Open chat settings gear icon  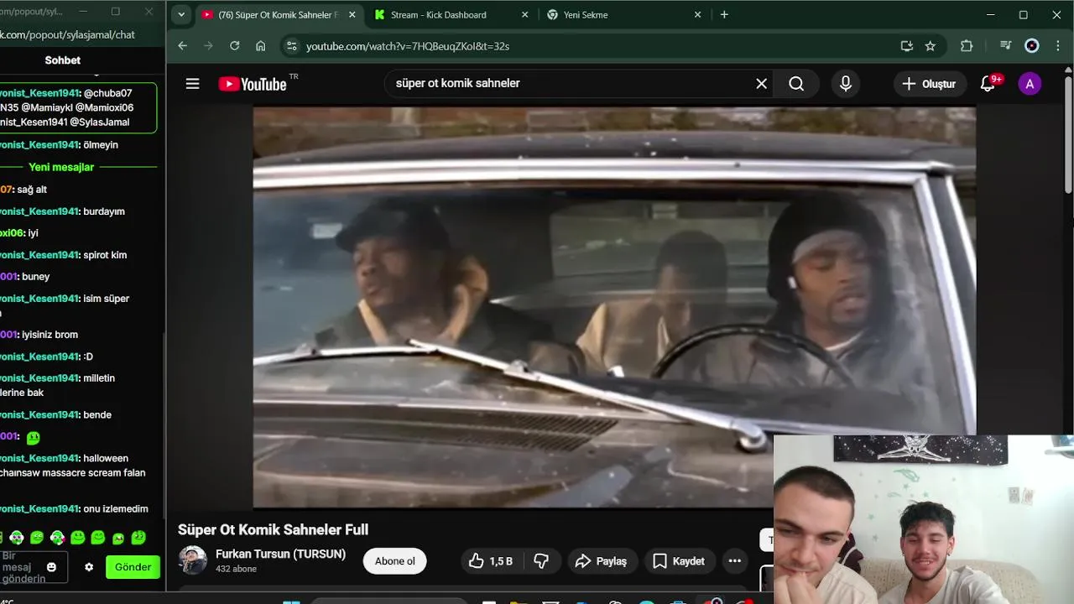click(x=89, y=567)
